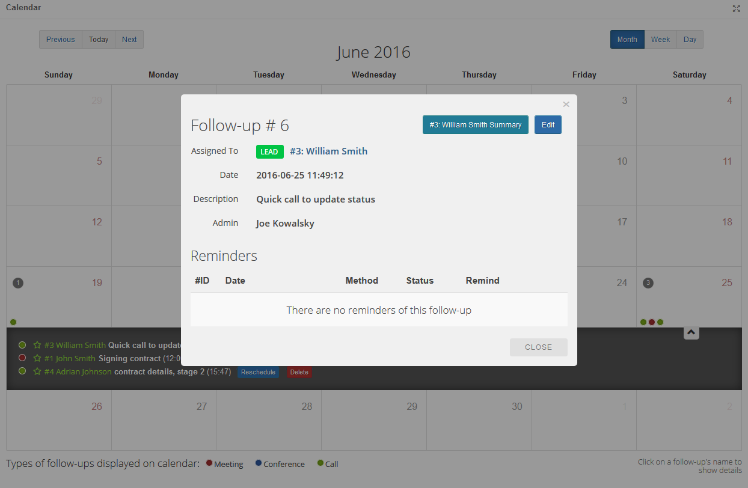Click the star icon beside #1 John Smith
The image size is (748, 488).
click(x=37, y=358)
